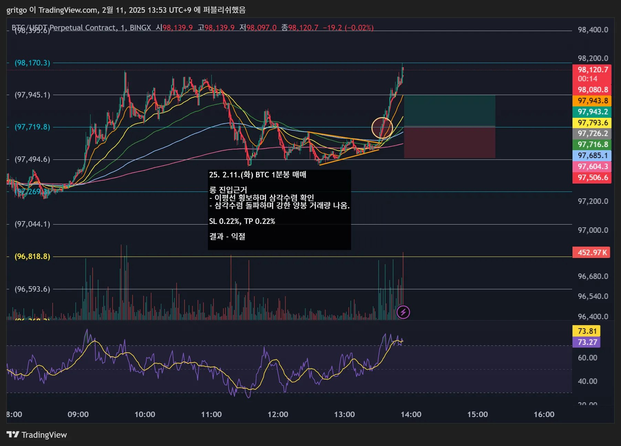The height and width of the screenshot is (446, 621).
Task: Click the pink 97,604.3 price tag
Action: (592, 166)
